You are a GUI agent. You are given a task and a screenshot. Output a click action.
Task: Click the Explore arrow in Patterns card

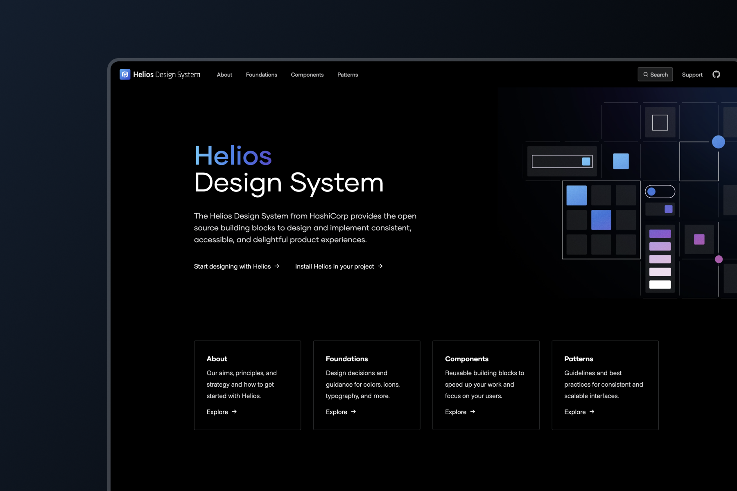click(592, 412)
